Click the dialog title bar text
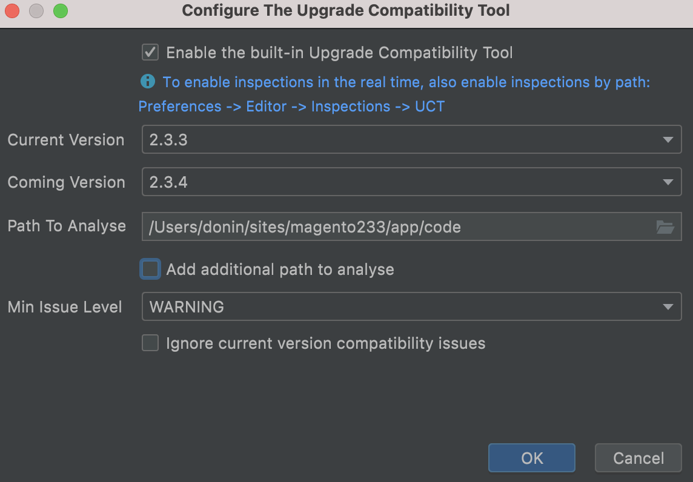The height and width of the screenshot is (482, 693). tap(346, 10)
